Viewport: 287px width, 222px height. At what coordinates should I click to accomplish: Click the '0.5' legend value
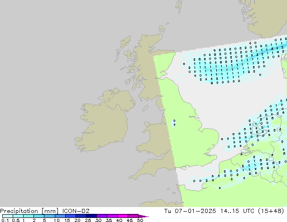tap(16, 220)
